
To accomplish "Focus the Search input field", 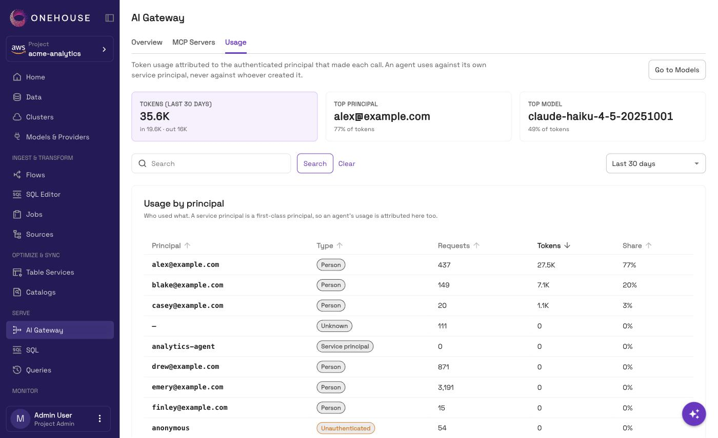I will (211, 163).
